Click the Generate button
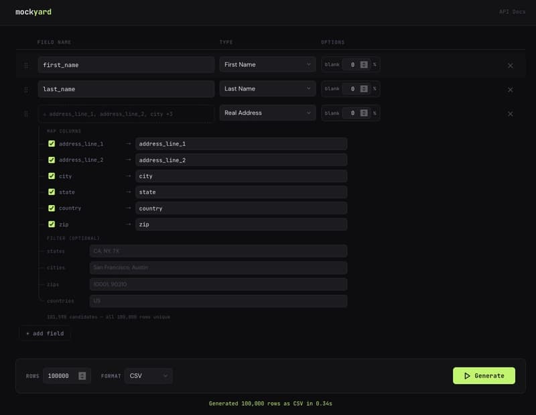 click(484, 375)
